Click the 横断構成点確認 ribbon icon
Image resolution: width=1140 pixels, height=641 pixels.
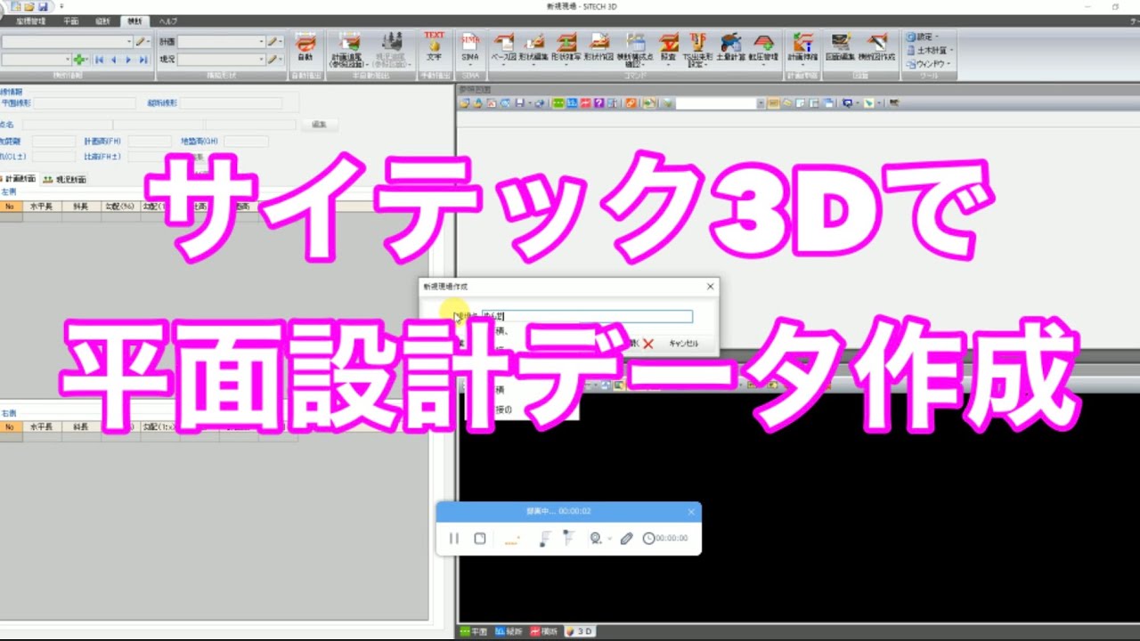click(634, 51)
